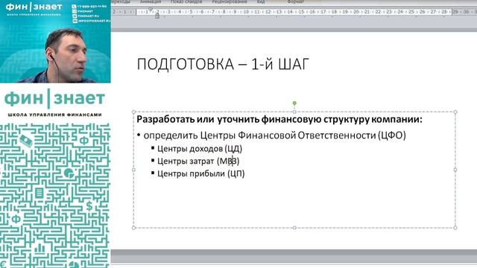477x268 pixels.
Task: Click the line 'Центры прибыли (ЦП)'
Action: [201, 173]
